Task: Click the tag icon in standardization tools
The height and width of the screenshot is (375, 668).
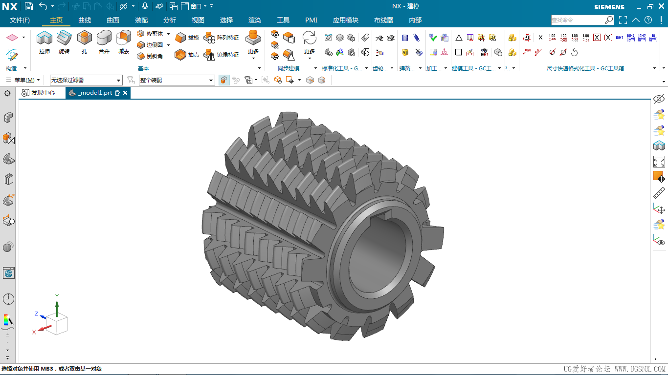Action: tap(365, 38)
